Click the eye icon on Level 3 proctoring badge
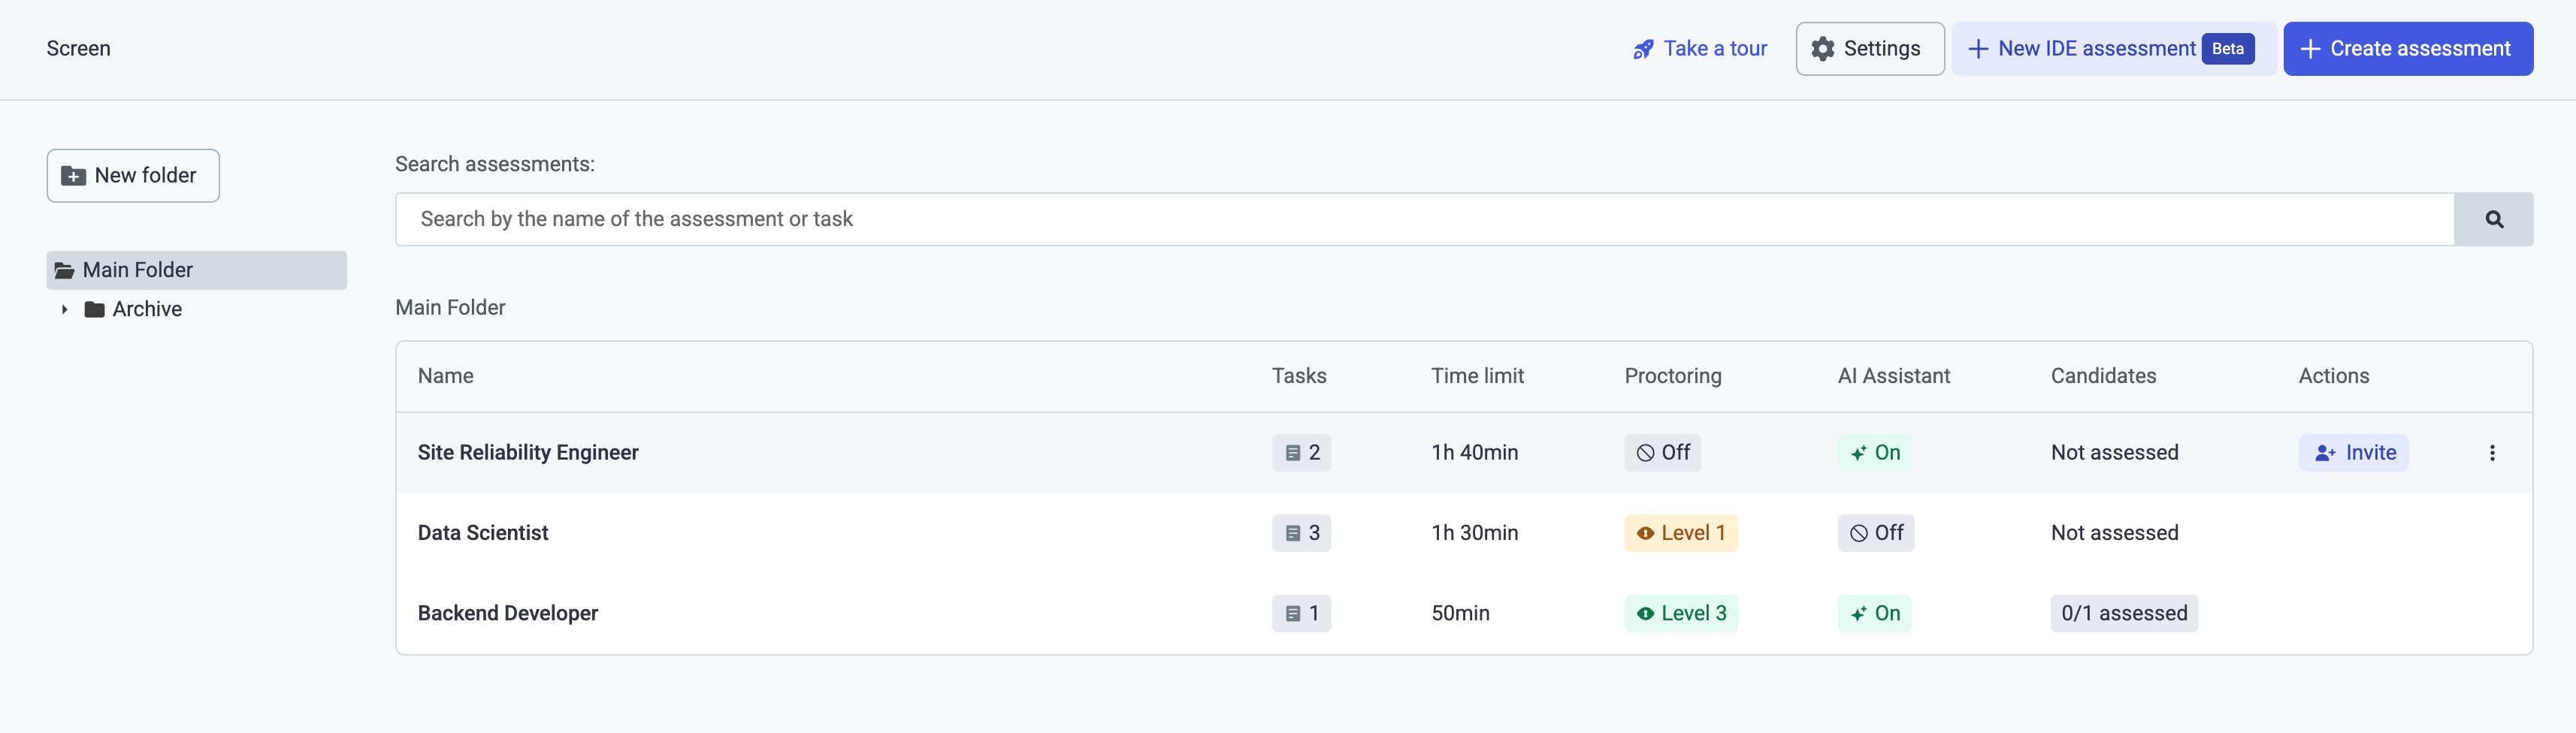2576x733 pixels. tap(1646, 613)
